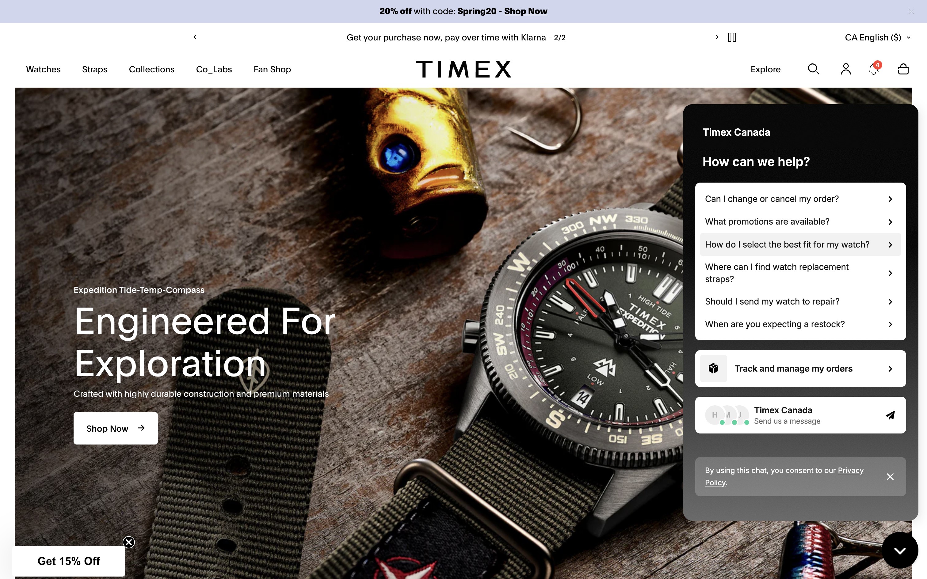The width and height of the screenshot is (927, 579).
Task: Show the previous announcement message
Action: [x=195, y=37]
